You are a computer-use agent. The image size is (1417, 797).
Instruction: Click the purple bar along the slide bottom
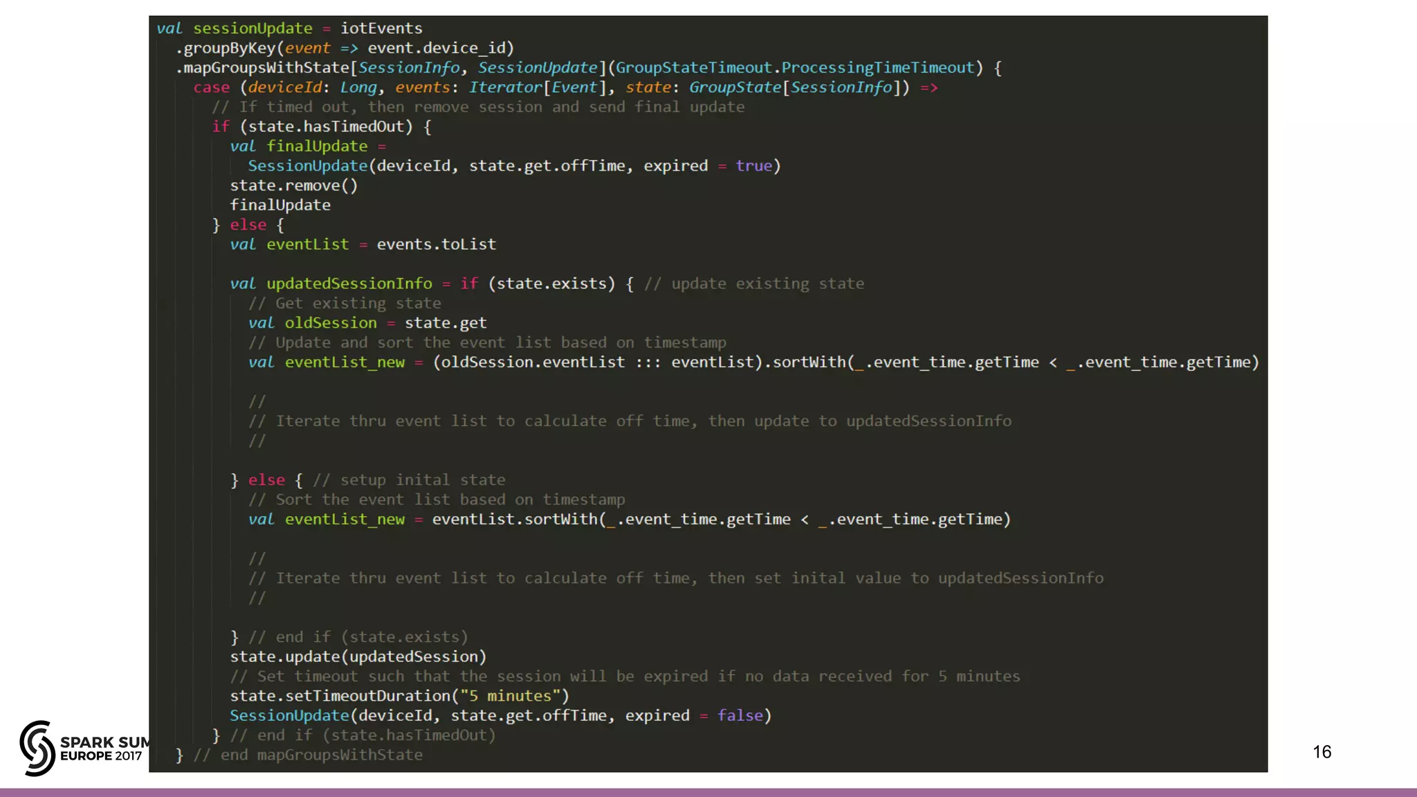[708, 792]
